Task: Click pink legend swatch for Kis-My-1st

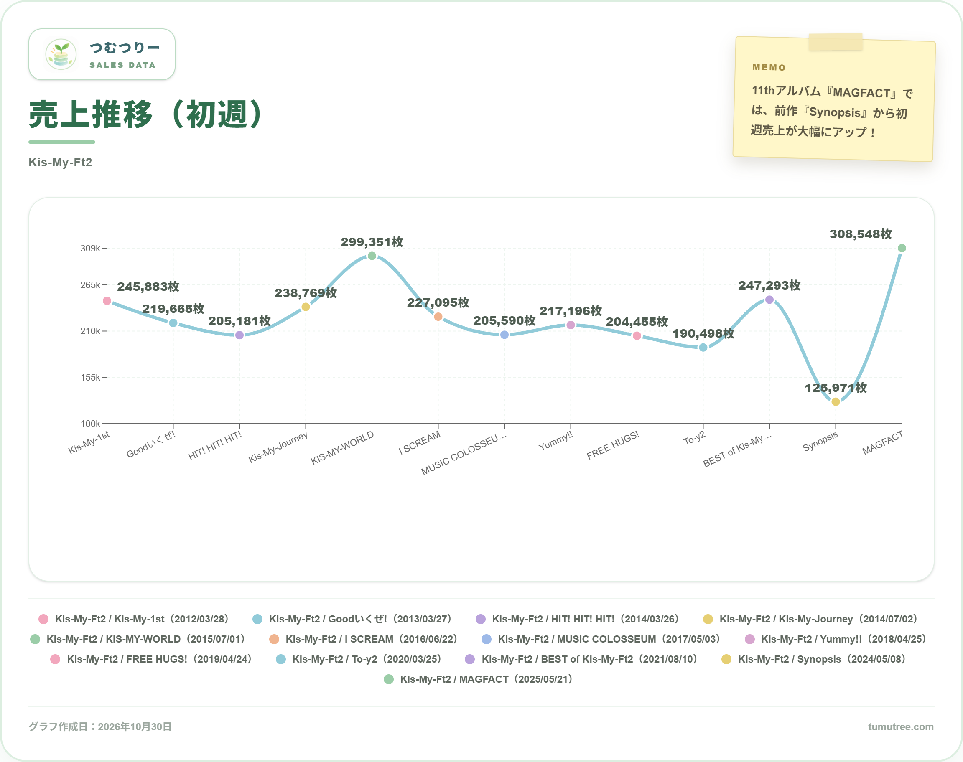Action: pos(43,619)
